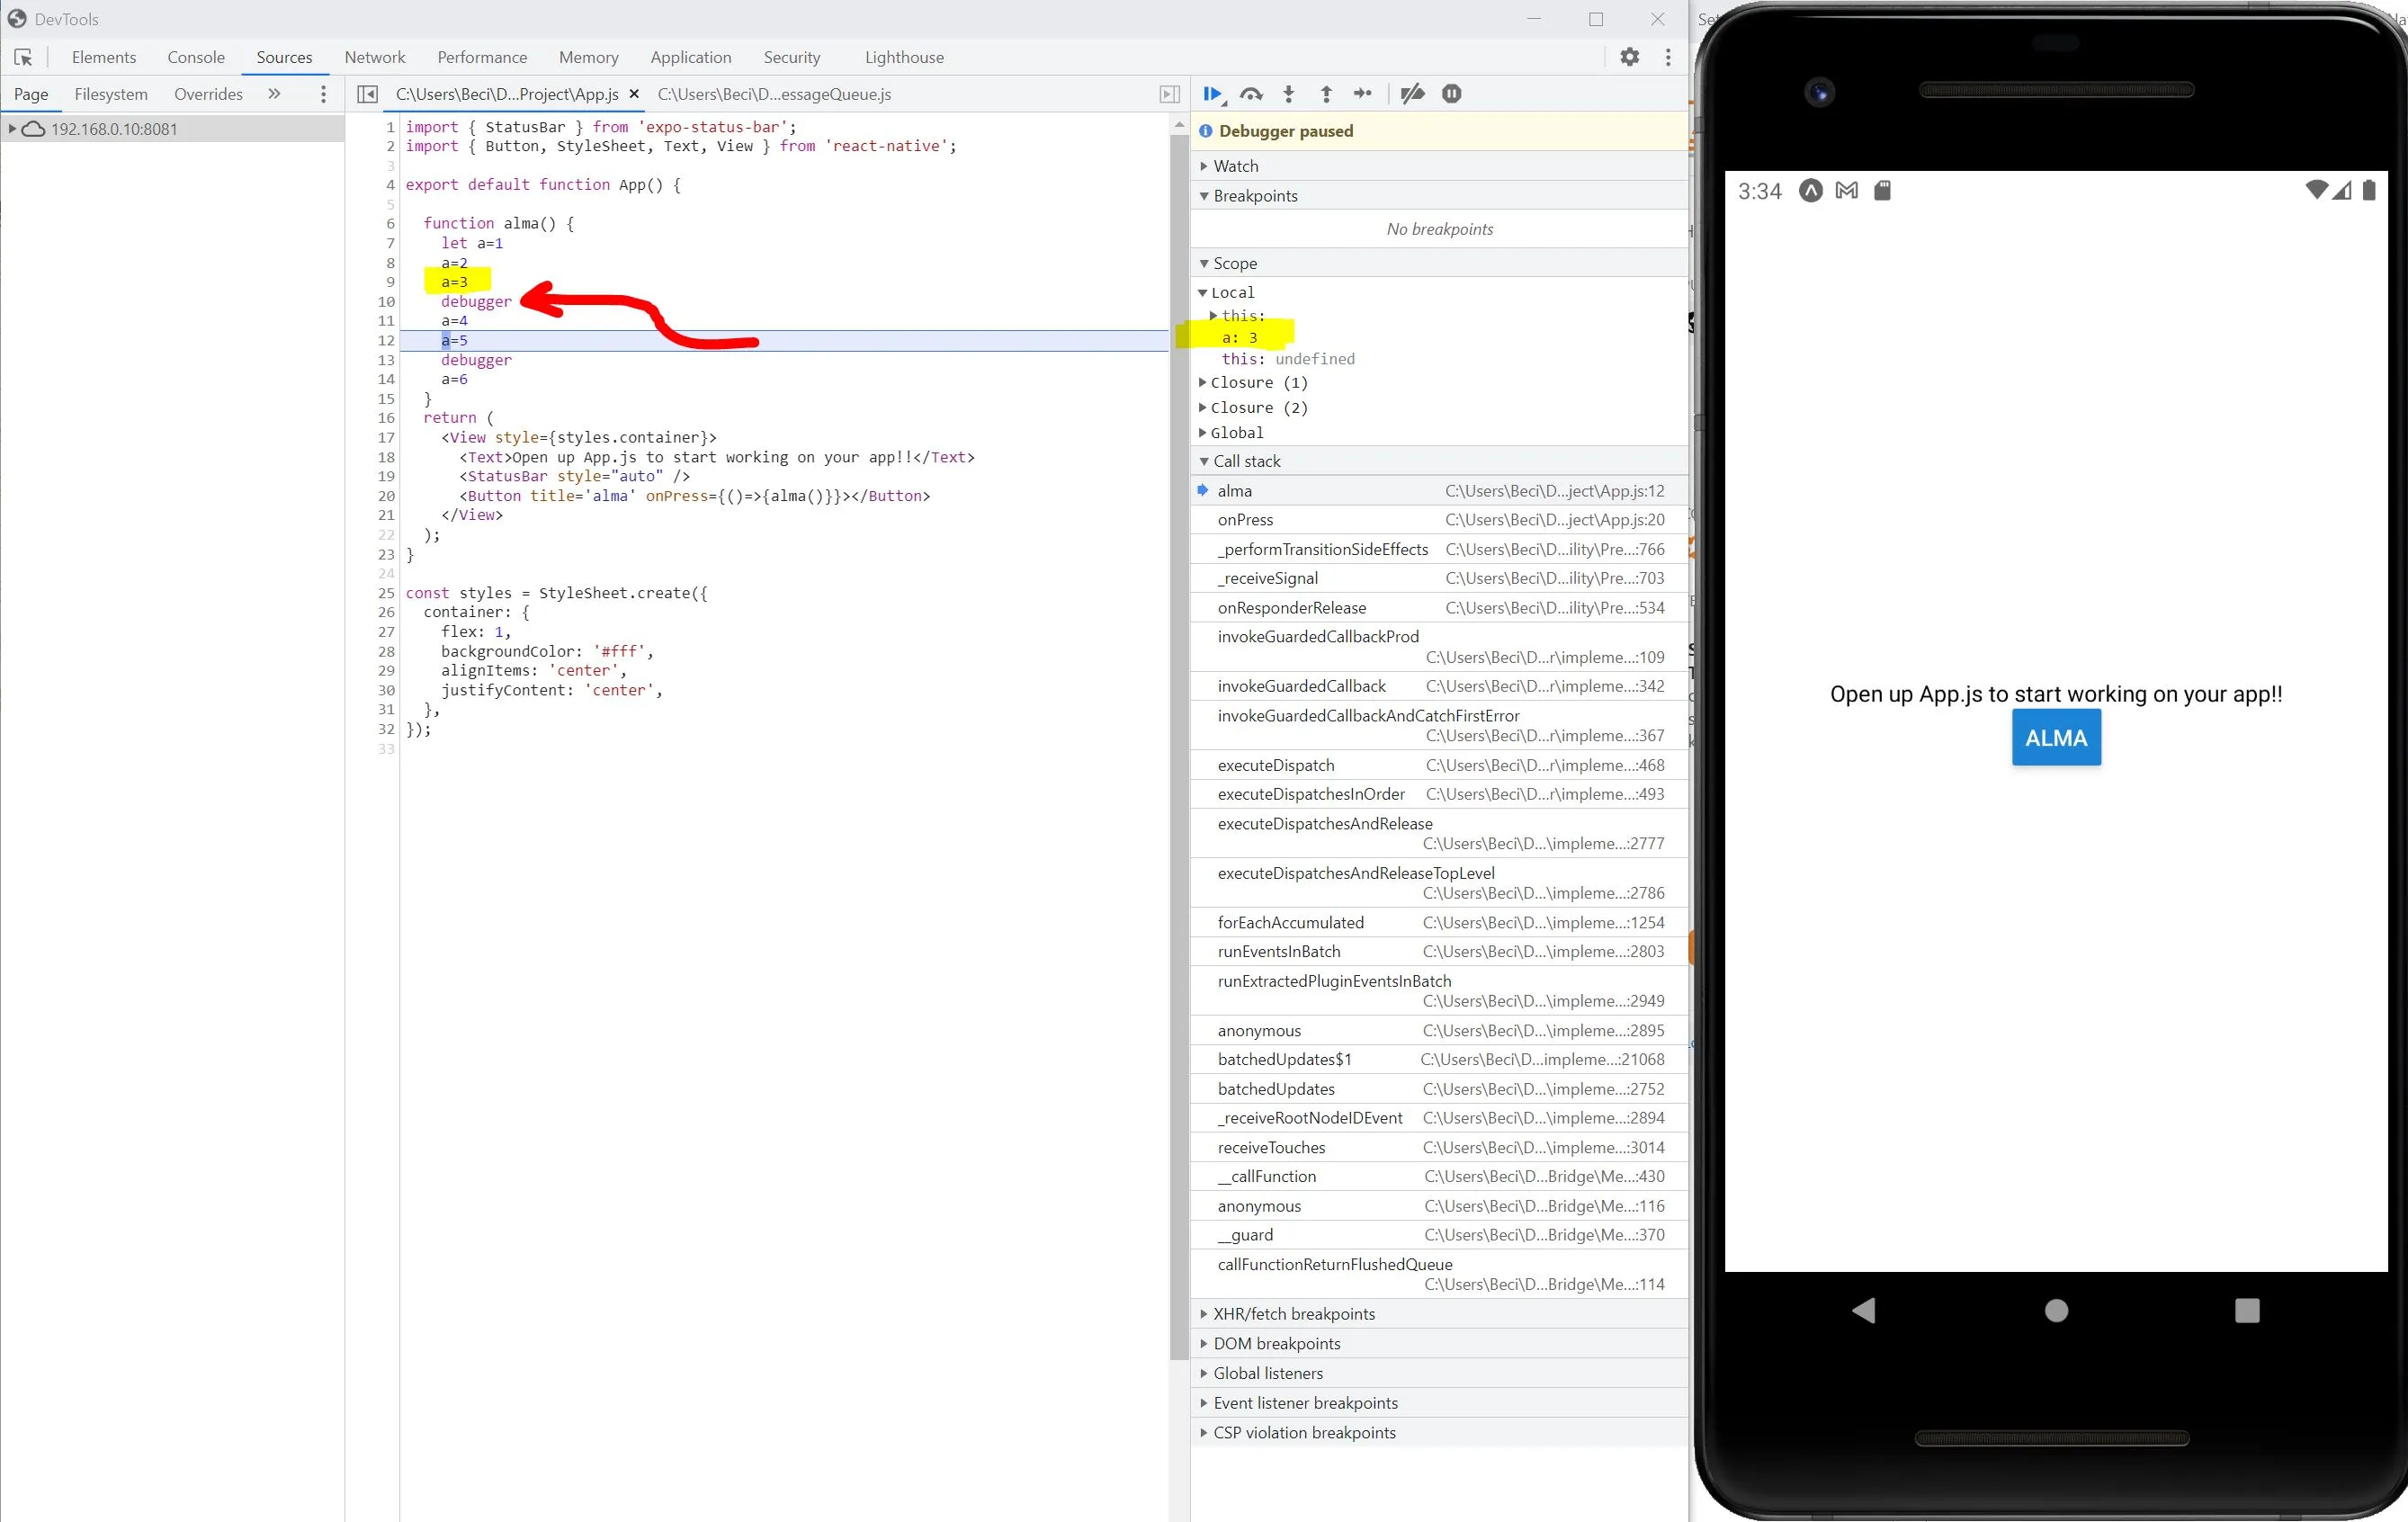Select __guard call stack frame
Viewport: 2408px width, 1522px height.
coord(1439,1235)
